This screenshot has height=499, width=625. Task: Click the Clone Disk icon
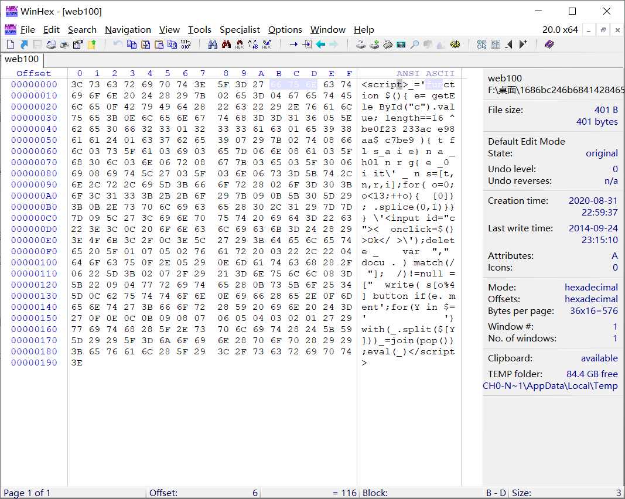(374, 45)
